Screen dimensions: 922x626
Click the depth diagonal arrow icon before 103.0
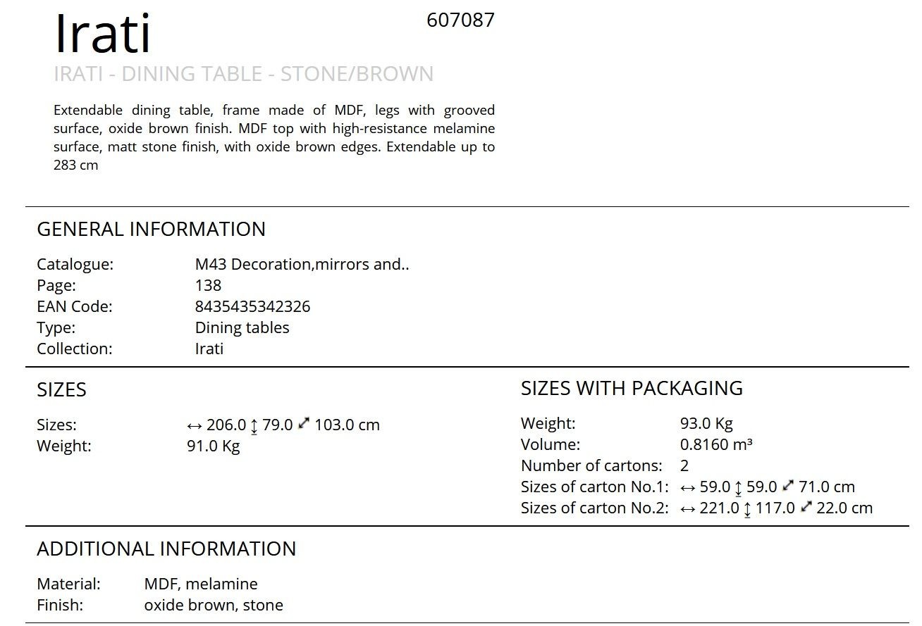click(304, 424)
